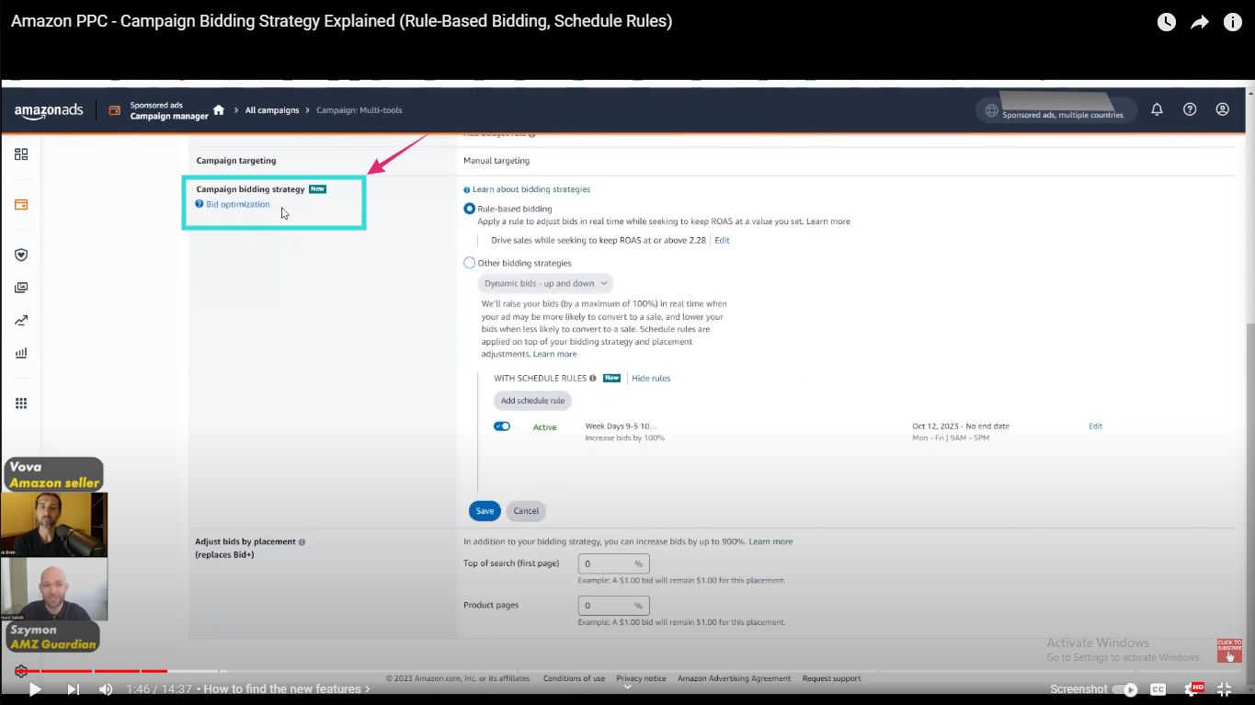Open the trend line icon in sidebar
Screen dimensions: 1255x705
(21, 321)
